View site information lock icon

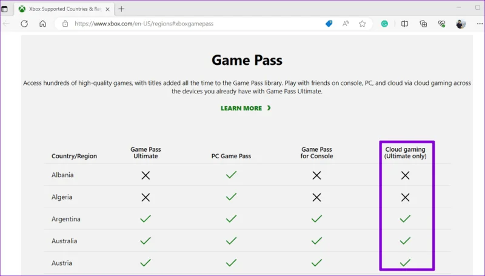pyautogui.click(x=65, y=24)
